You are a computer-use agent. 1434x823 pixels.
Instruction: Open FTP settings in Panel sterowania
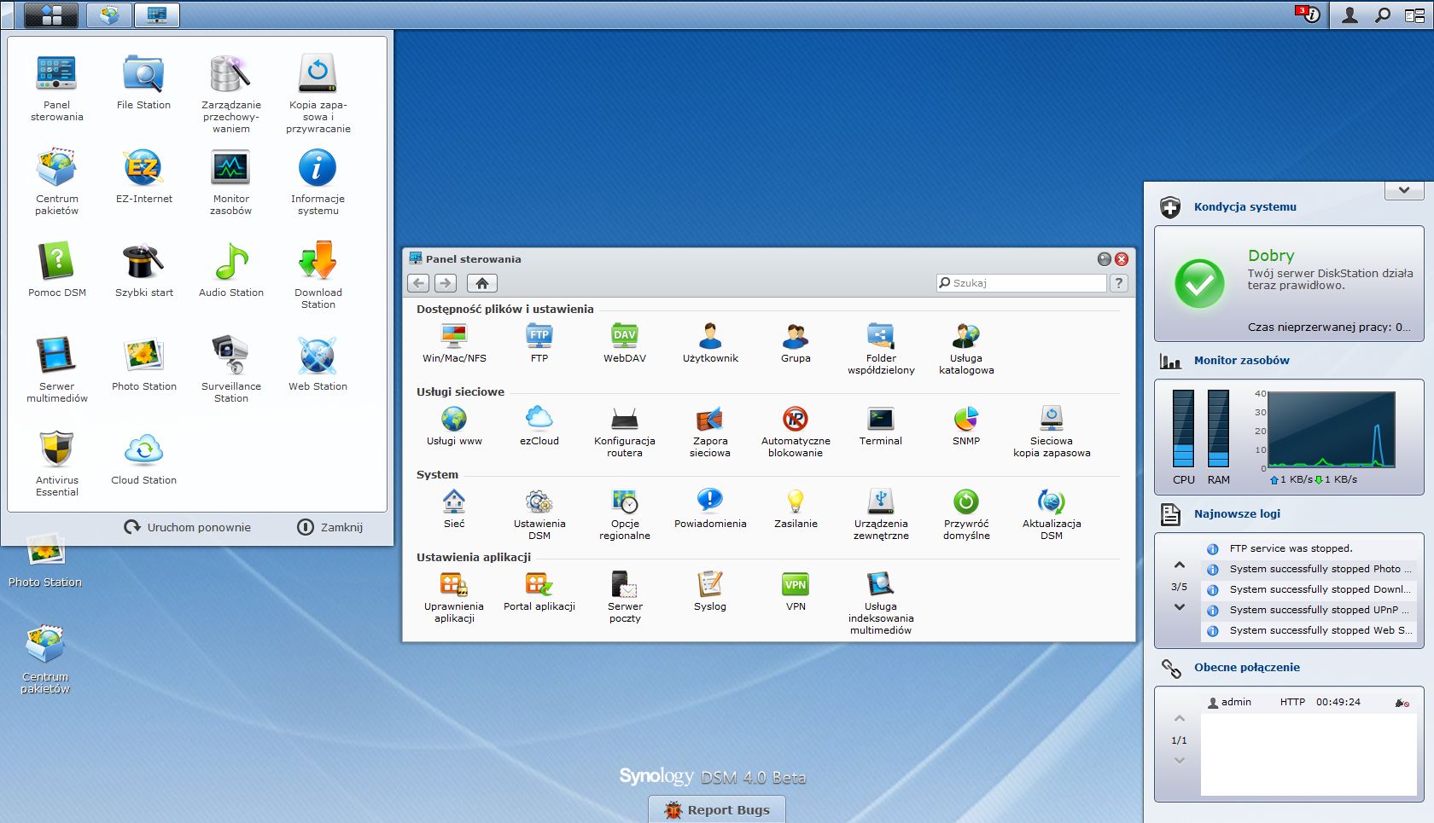tap(539, 343)
